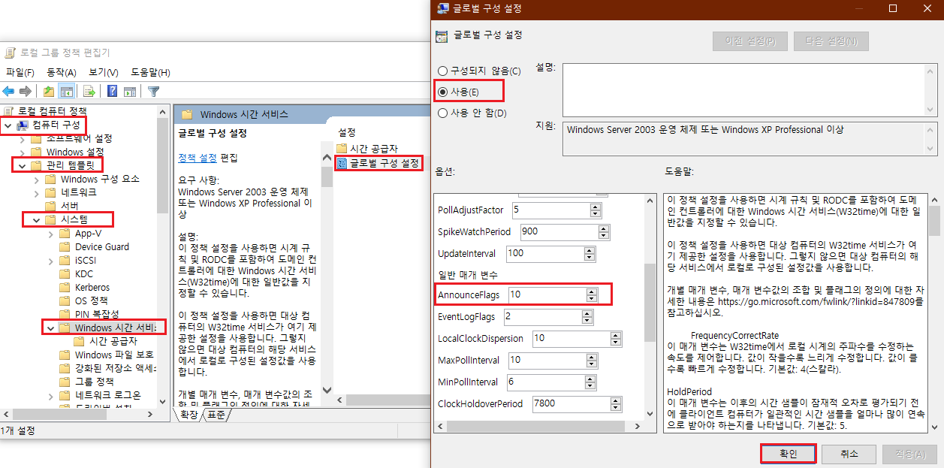This screenshot has height=468, width=944.
Task: Select Windows 파일 보호 in the tree
Action: pos(114,355)
